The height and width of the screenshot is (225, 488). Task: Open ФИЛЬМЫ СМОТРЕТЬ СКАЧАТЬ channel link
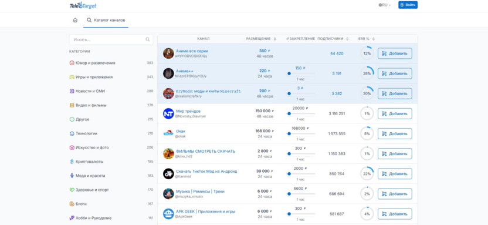[205, 151]
